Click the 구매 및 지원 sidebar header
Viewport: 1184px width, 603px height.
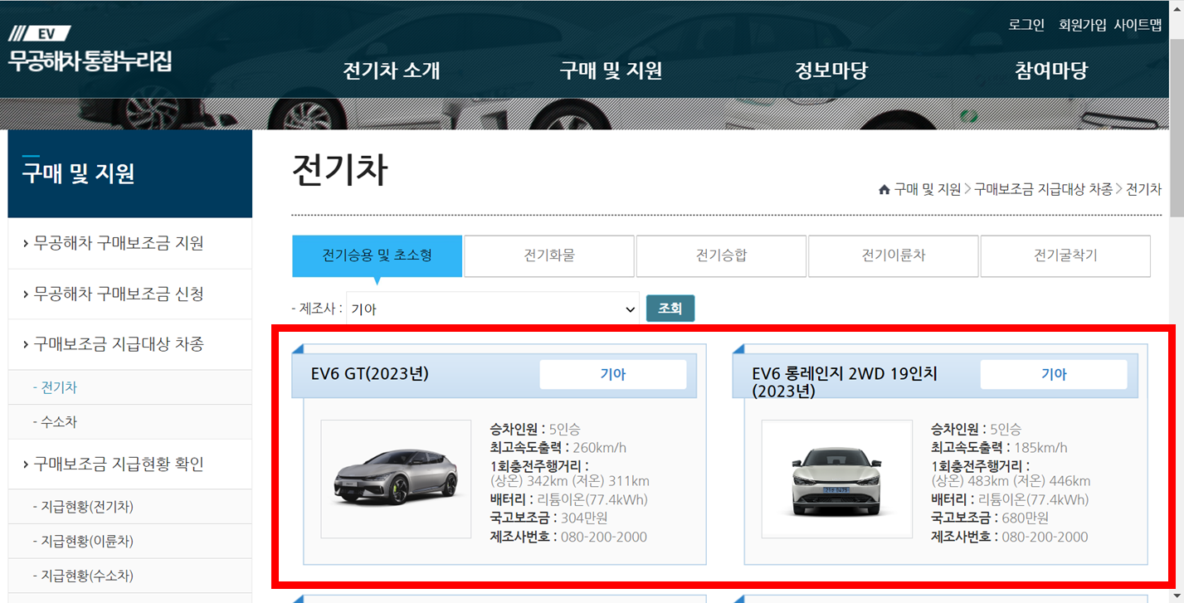130,173
